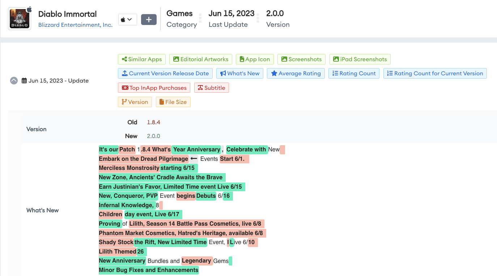Image resolution: width=497 pixels, height=276 pixels.
Task: Click old version value 1.8.4
Action: coord(153,122)
